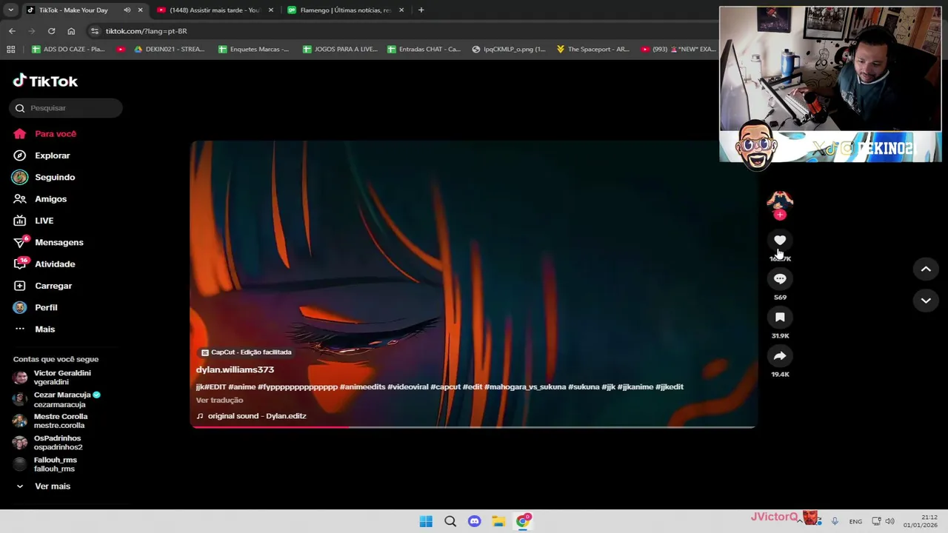Open the Amigos page
Image resolution: width=948 pixels, height=533 pixels.
[x=50, y=198]
